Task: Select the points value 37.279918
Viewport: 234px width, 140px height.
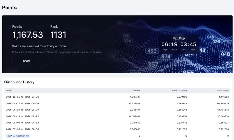Action: point(135,103)
